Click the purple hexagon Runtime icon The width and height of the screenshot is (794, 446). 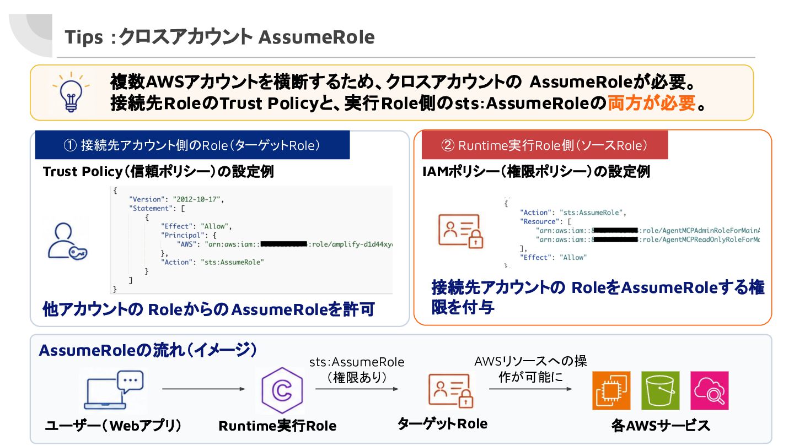click(x=282, y=390)
